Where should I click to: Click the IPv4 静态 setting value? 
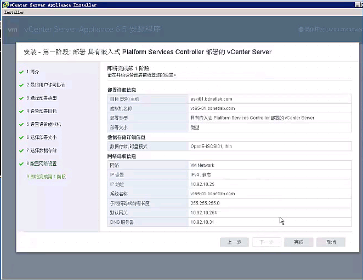201,175
